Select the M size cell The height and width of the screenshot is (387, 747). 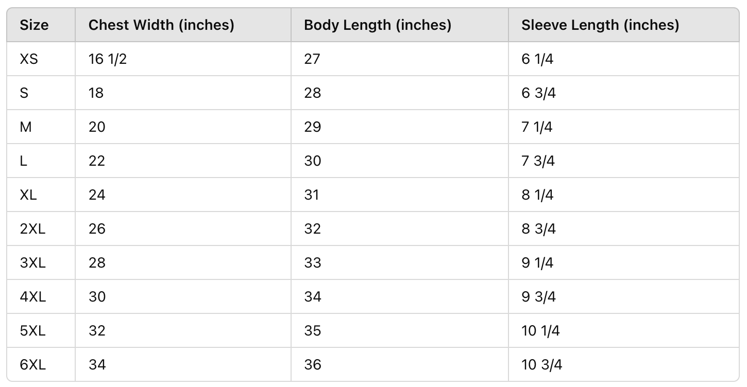point(26,127)
